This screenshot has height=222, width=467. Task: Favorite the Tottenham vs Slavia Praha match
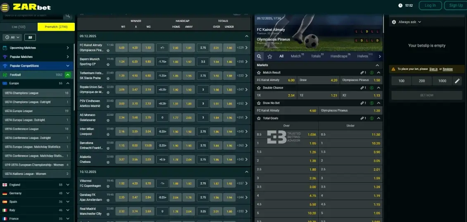[108, 79]
